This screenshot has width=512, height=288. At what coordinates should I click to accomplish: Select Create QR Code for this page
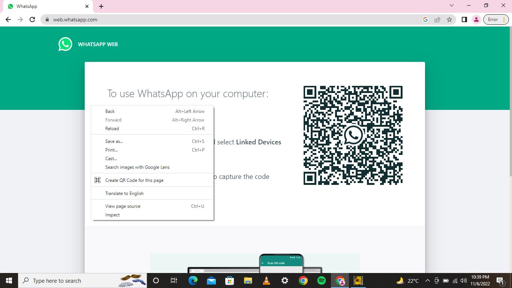(134, 180)
